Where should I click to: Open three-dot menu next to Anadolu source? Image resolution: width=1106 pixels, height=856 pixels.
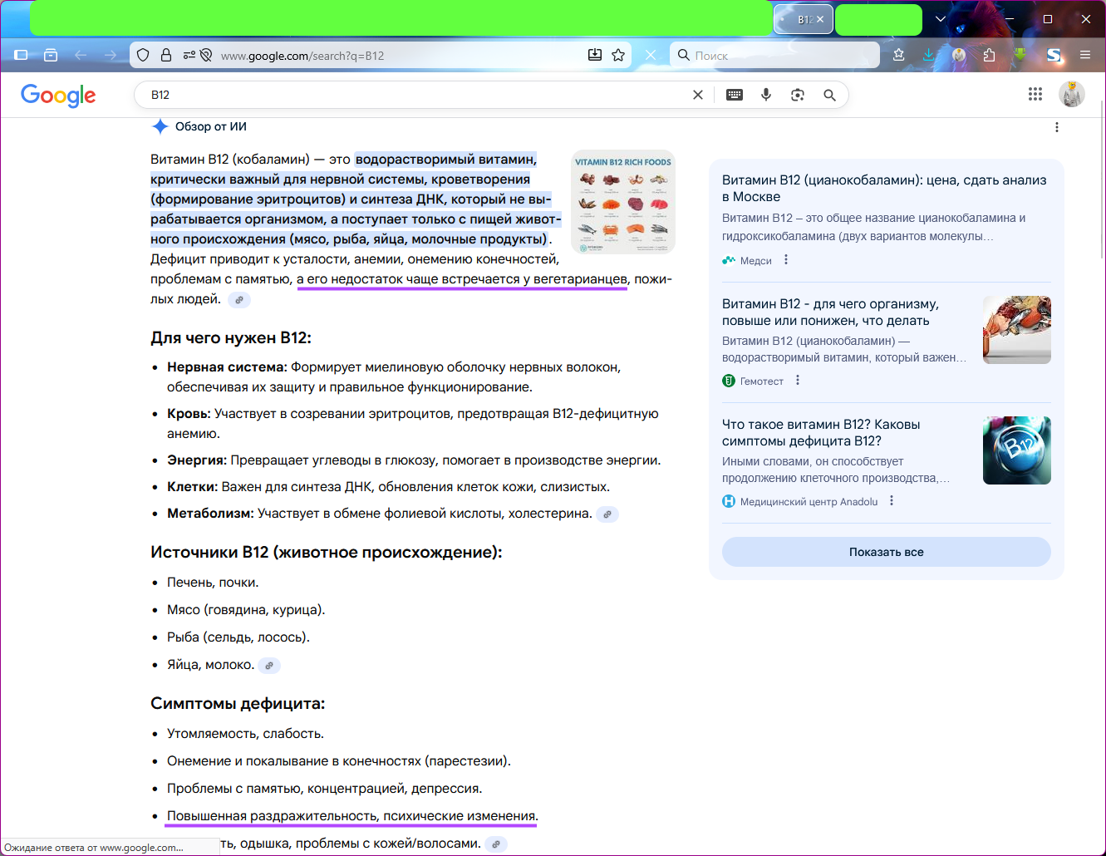click(x=892, y=501)
